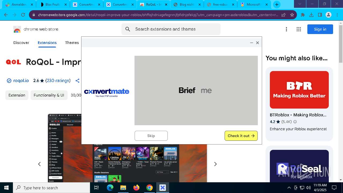Click the RoQoL screenshot preview image
The width and height of the screenshot is (343, 193).
click(x=127, y=164)
